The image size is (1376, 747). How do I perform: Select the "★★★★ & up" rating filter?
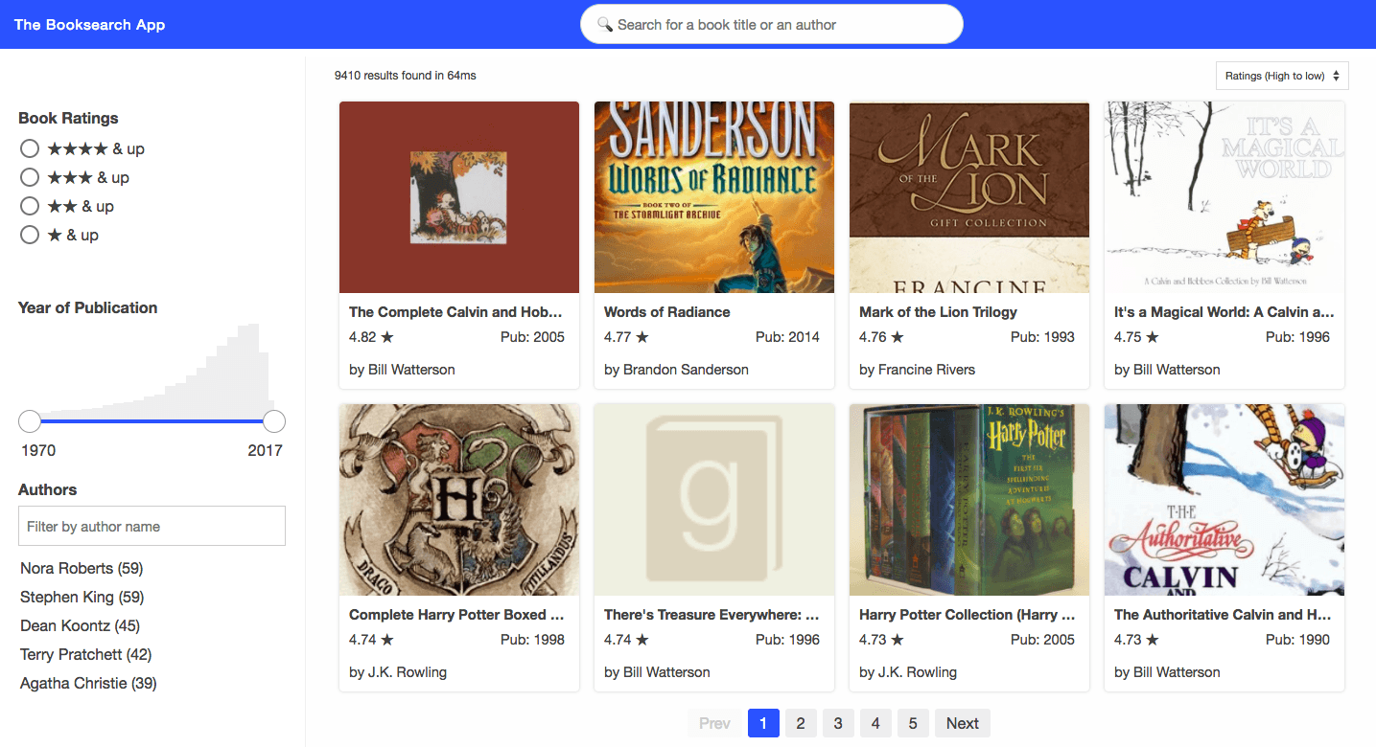point(29,148)
